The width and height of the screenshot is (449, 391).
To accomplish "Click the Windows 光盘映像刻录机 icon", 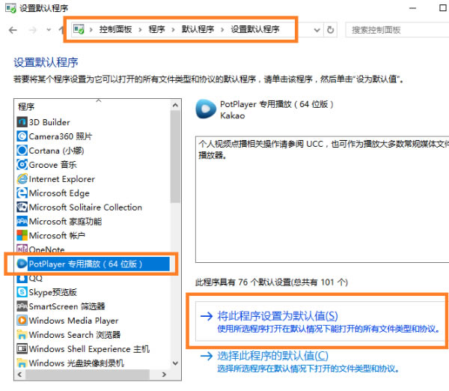I will pyautogui.click(x=22, y=363).
